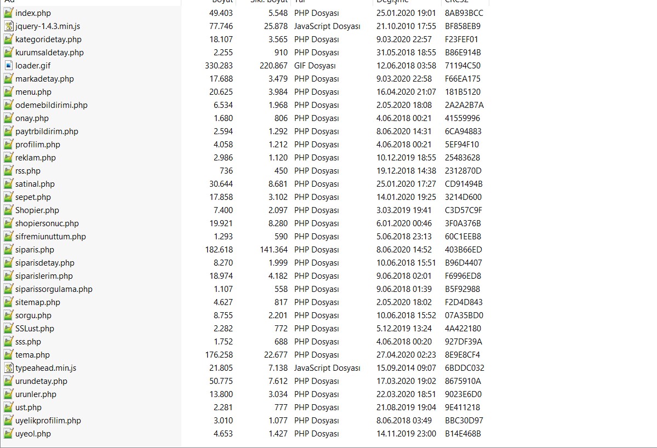Viewport: 657px width, 448px height.
Task: Click the jquery-1.4.3.min.js script icon
Action: tap(8, 26)
